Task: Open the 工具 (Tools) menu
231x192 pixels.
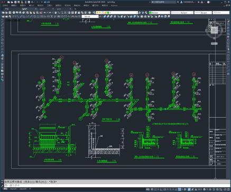Action: [x=49, y=5]
